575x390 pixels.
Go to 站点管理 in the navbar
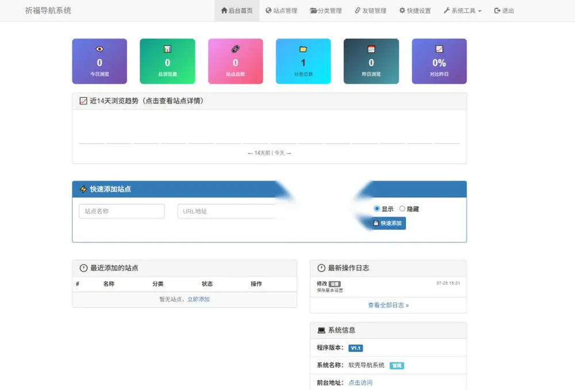click(281, 10)
